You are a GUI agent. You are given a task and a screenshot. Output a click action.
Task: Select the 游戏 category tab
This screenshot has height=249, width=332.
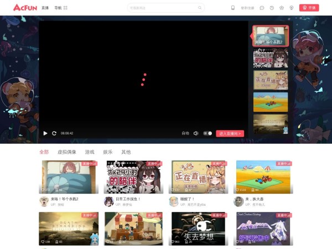pyautogui.click(x=90, y=152)
